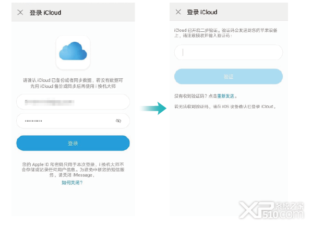The width and height of the screenshot is (311, 226).
Task: Click the text about two-step verification enabled
Action: point(225,33)
